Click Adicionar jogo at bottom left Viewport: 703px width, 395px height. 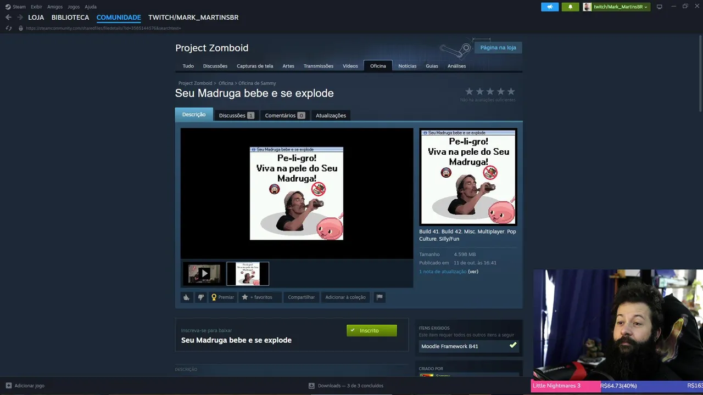point(25,386)
